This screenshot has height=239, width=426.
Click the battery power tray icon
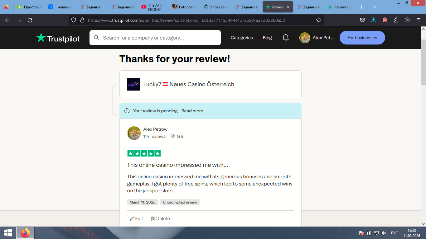369,233
